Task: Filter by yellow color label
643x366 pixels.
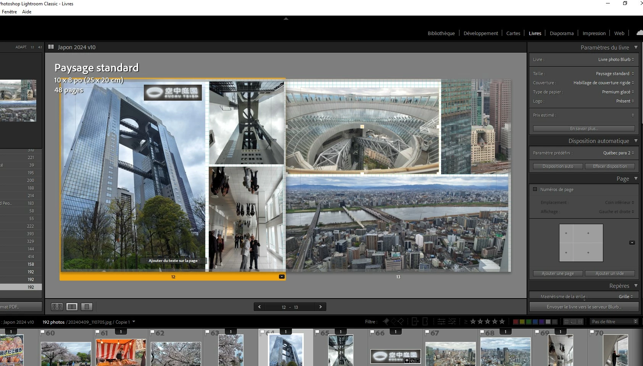Action: coord(522,321)
